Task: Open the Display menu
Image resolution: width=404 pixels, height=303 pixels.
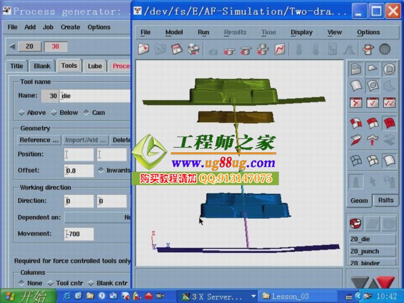Action: pyautogui.click(x=301, y=32)
